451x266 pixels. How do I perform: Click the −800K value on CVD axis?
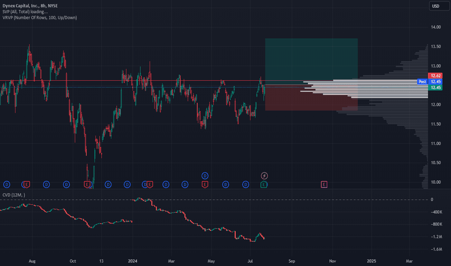click(x=436, y=224)
